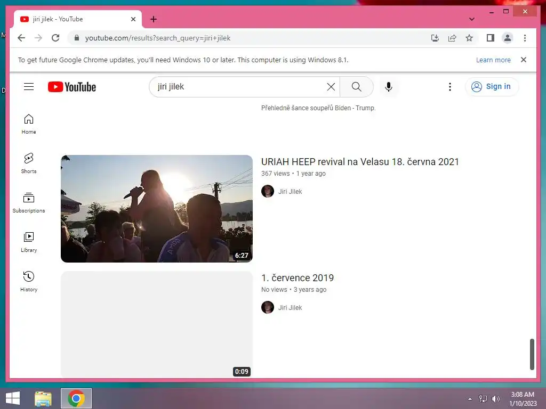The width and height of the screenshot is (546, 409).
Task: Open the 1. července 2019 video title
Action: 298,278
